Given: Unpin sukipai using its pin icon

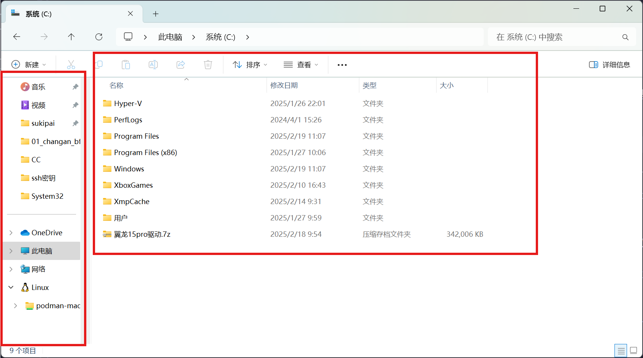Looking at the screenshot, I should [x=75, y=123].
